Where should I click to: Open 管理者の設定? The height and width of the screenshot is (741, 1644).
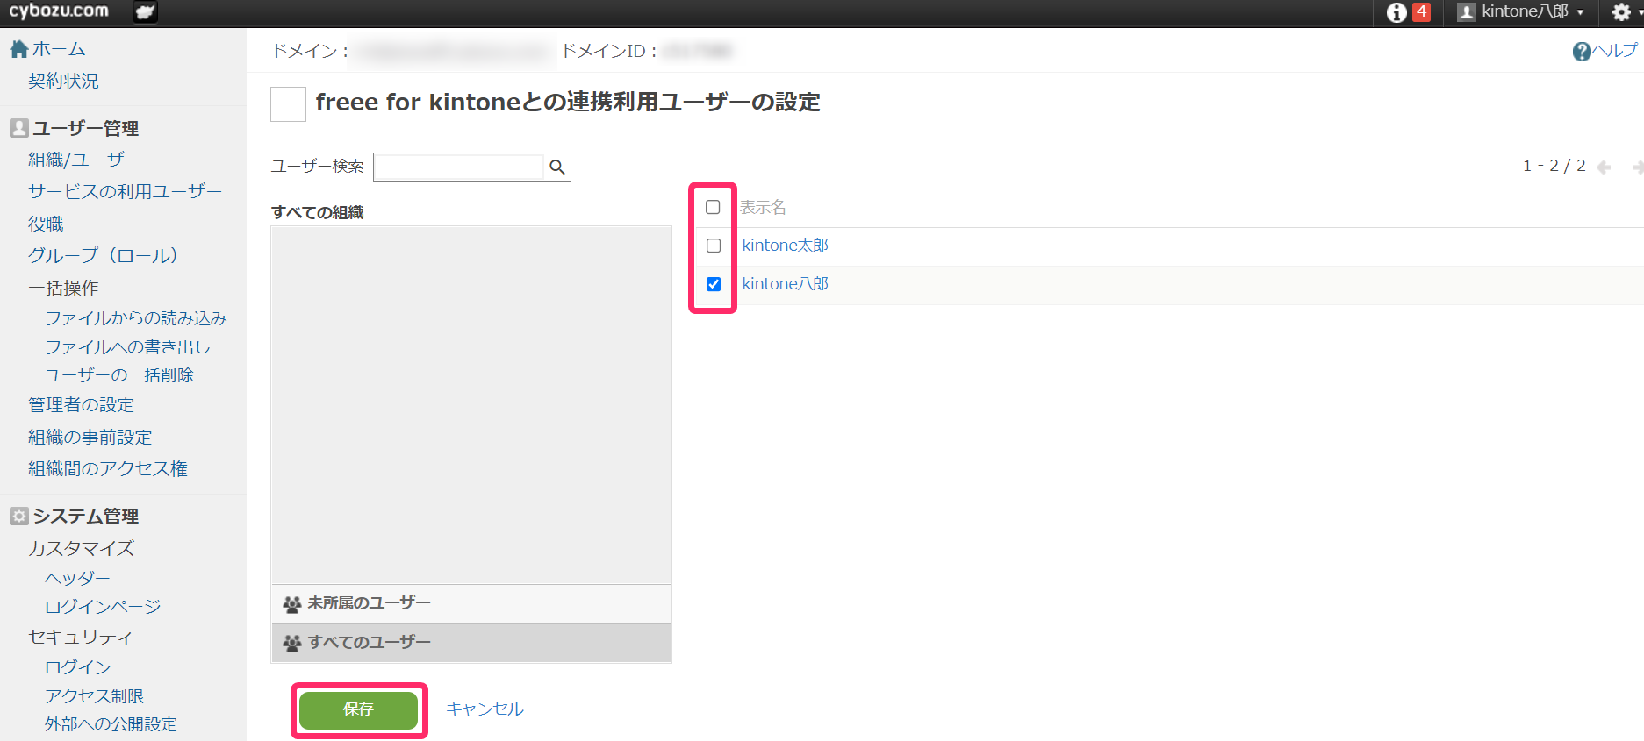pyautogui.click(x=81, y=405)
